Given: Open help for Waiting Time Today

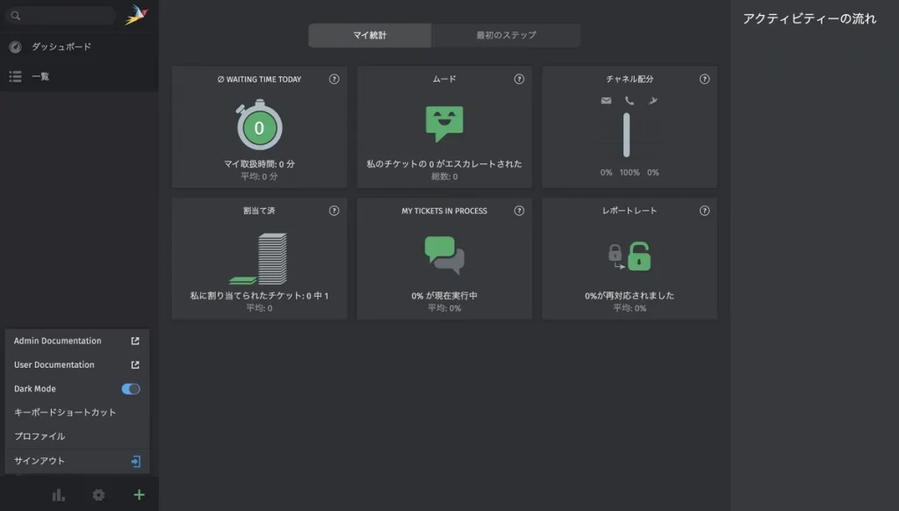Looking at the screenshot, I should coord(334,79).
